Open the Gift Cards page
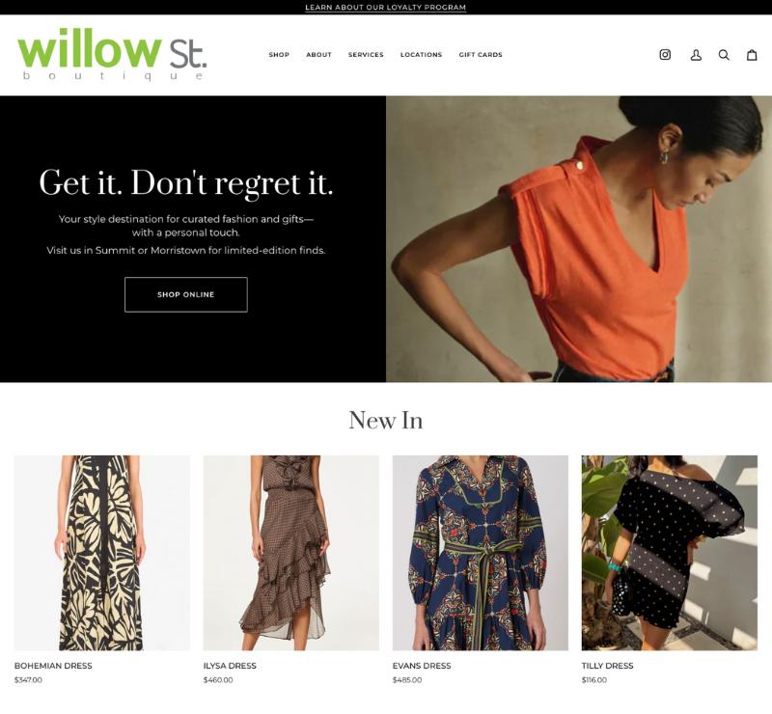772x714 pixels. [x=481, y=55]
